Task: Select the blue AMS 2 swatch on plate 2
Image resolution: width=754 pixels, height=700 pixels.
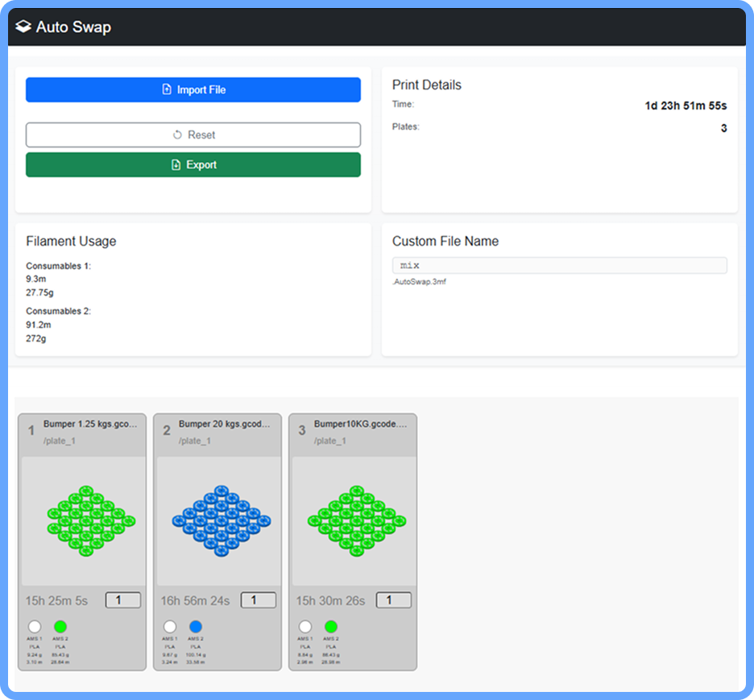Action: (x=196, y=627)
